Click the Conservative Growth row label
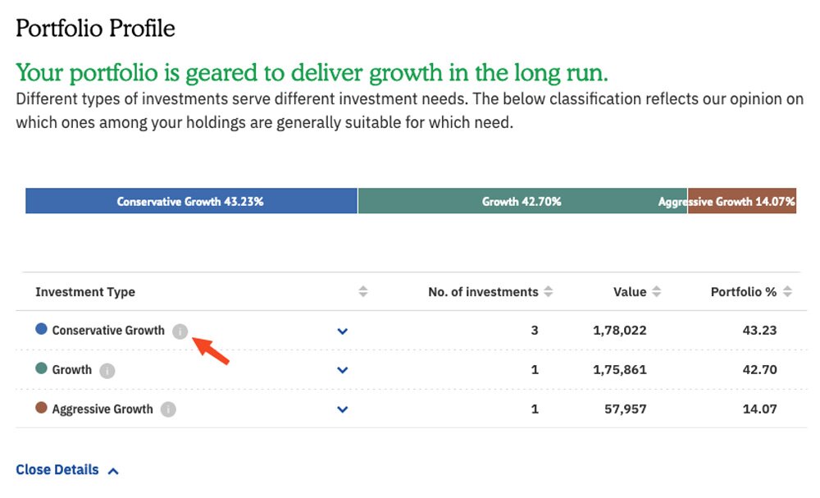 pos(108,331)
